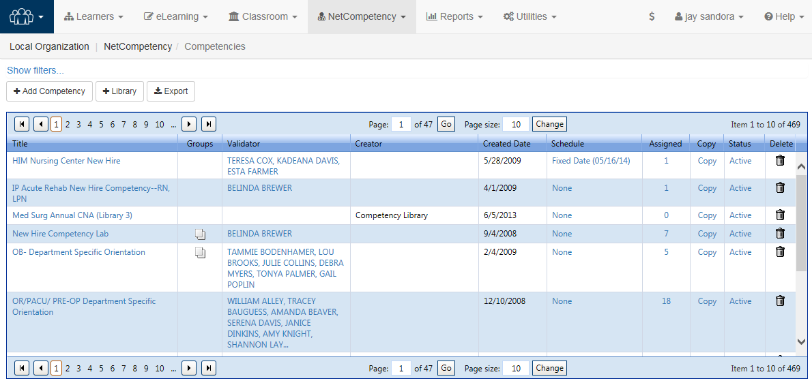
Task: Open the Reports menu
Action: [x=454, y=16]
